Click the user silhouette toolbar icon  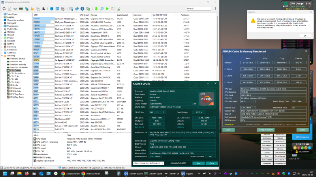(43, 9)
